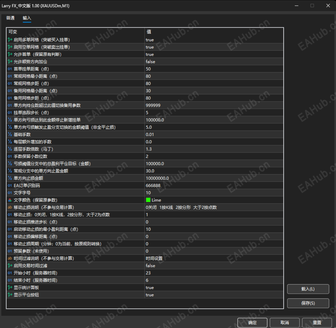Select the 移动止损推进步长 row label
The width and height of the screenshot is (336, 328).
pos(35,222)
